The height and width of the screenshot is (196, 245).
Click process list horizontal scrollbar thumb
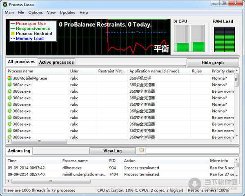pos(39,141)
